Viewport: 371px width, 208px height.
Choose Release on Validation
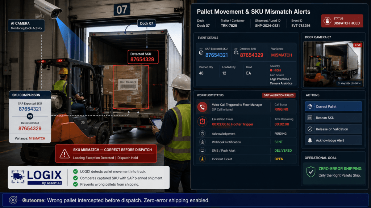tap(333, 129)
